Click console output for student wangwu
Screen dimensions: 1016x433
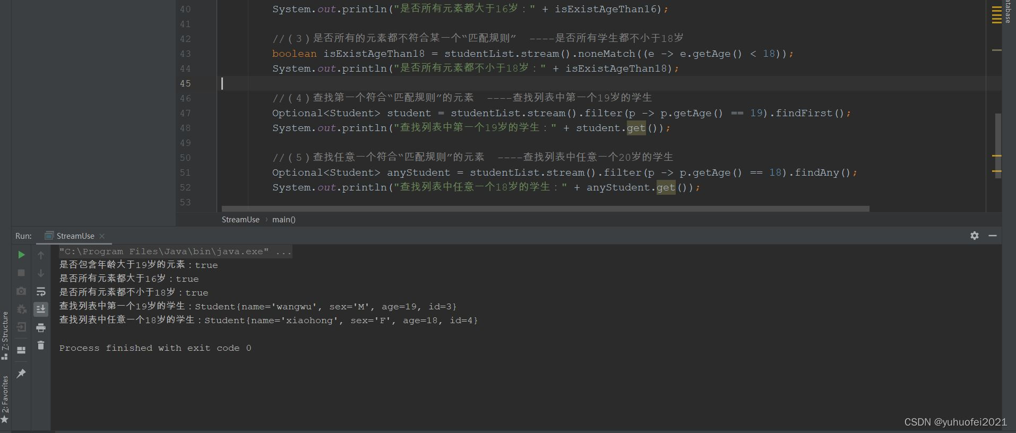pyautogui.click(x=258, y=306)
